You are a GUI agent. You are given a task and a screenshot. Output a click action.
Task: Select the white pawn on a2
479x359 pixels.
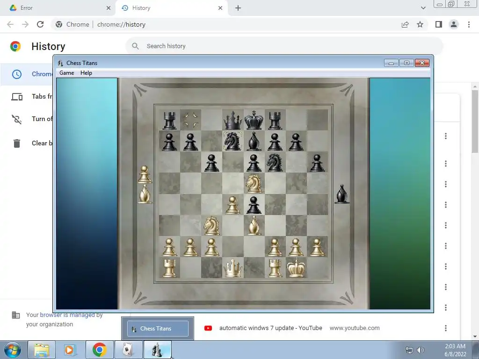[169, 247]
